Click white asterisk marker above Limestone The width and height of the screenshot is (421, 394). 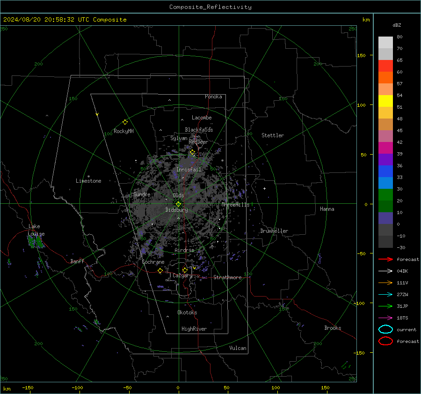(88, 177)
